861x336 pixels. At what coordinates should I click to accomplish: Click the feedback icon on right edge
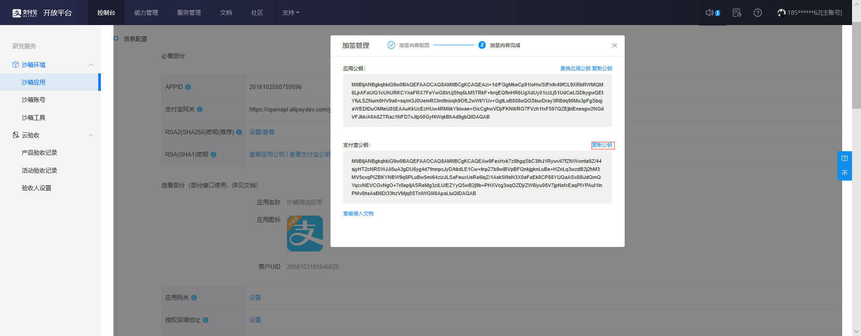(x=844, y=158)
